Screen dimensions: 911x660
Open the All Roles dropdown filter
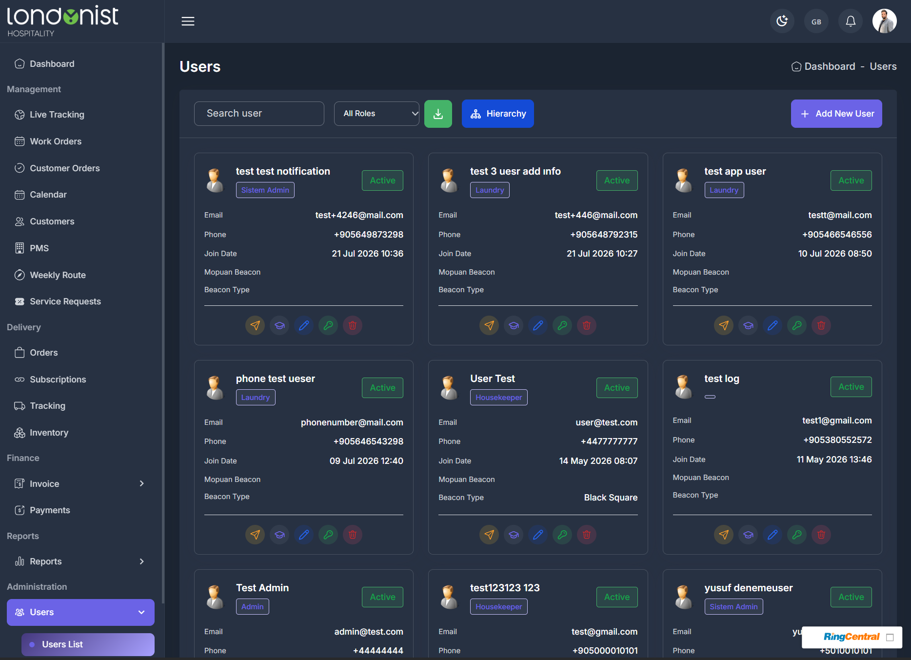point(376,114)
